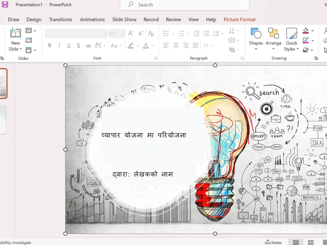Viewport: 327px width, 245px height.
Task: Click the New Slide button icon
Action: click(15, 33)
